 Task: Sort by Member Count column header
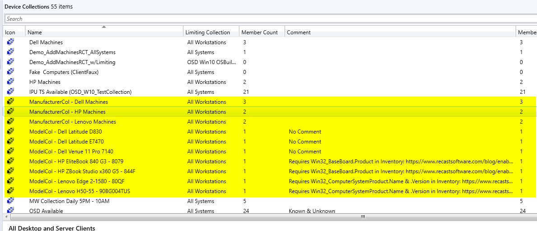(x=262, y=32)
